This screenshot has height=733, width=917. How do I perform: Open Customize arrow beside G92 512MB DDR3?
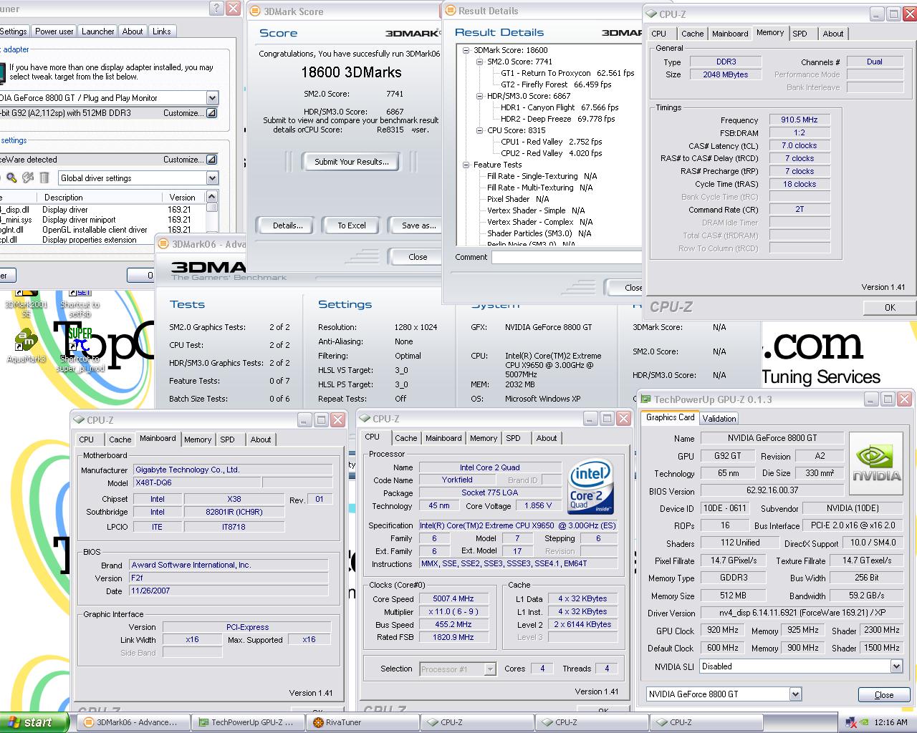click(x=212, y=113)
